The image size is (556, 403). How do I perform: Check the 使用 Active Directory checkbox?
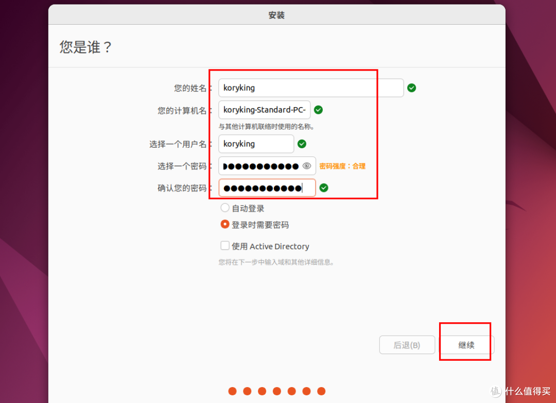[225, 246]
